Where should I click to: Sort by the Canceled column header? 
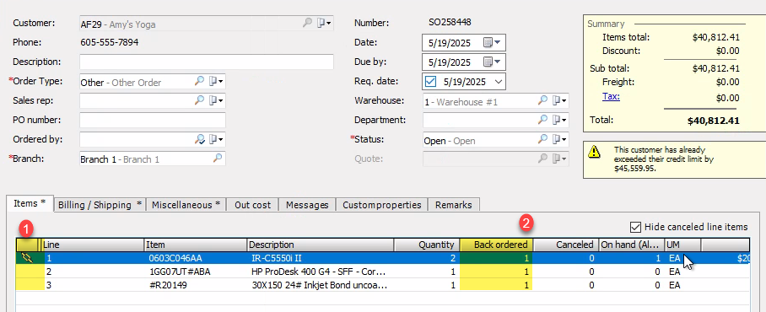pos(566,245)
